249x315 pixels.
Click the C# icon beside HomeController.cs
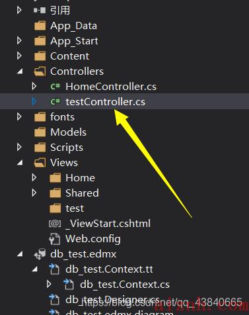(55, 86)
